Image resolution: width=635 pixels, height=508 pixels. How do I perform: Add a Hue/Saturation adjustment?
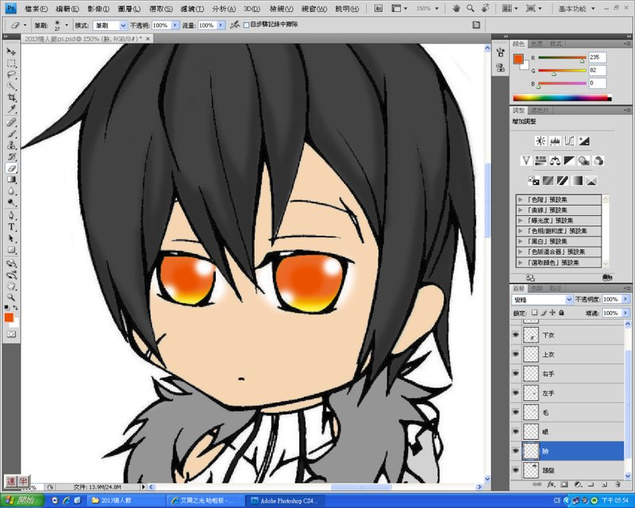coord(541,161)
